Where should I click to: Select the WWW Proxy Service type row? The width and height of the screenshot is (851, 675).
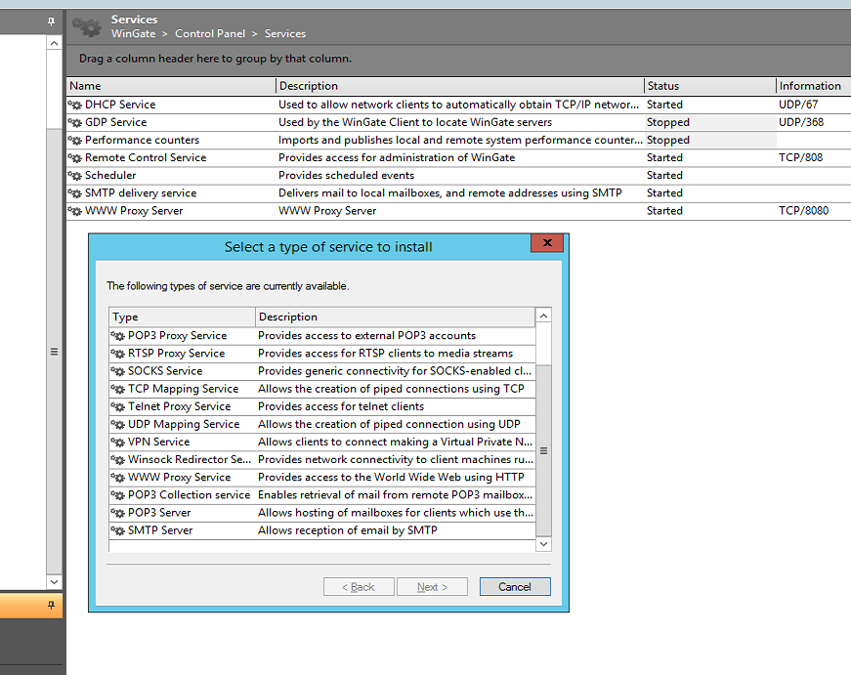pos(321,478)
